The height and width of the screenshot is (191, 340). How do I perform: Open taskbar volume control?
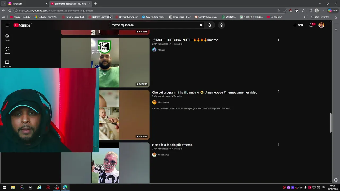point(318,188)
